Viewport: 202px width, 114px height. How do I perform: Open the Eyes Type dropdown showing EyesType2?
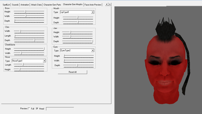pyautogui.click(x=77, y=50)
